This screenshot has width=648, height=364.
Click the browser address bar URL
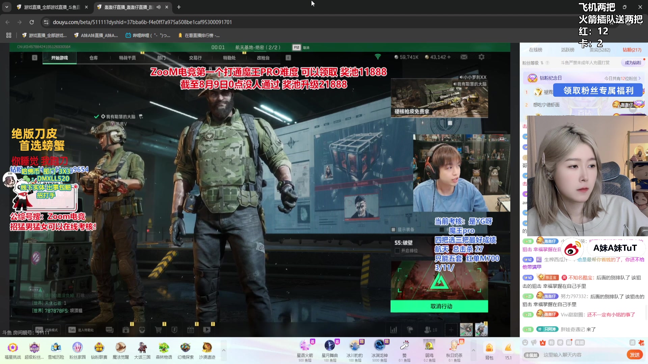click(x=142, y=22)
